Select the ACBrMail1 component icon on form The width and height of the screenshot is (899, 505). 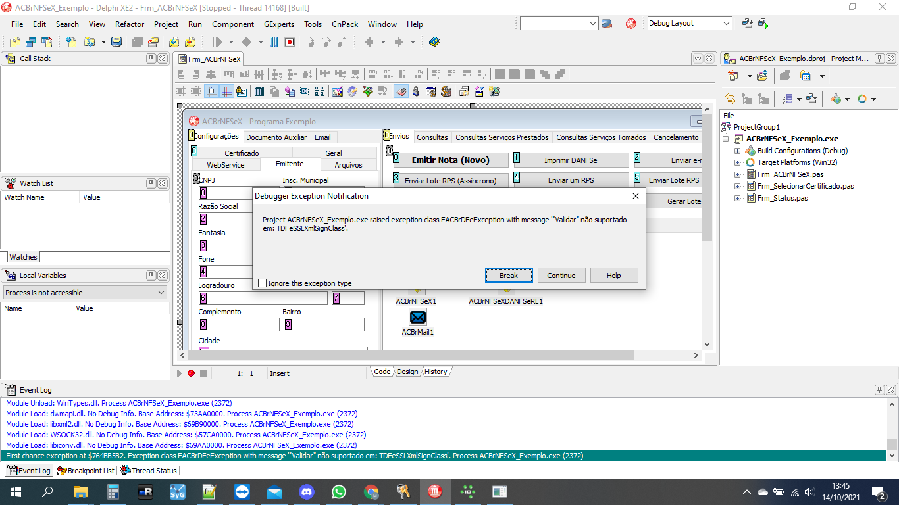pos(417,318)
